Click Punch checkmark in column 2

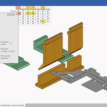23,11
